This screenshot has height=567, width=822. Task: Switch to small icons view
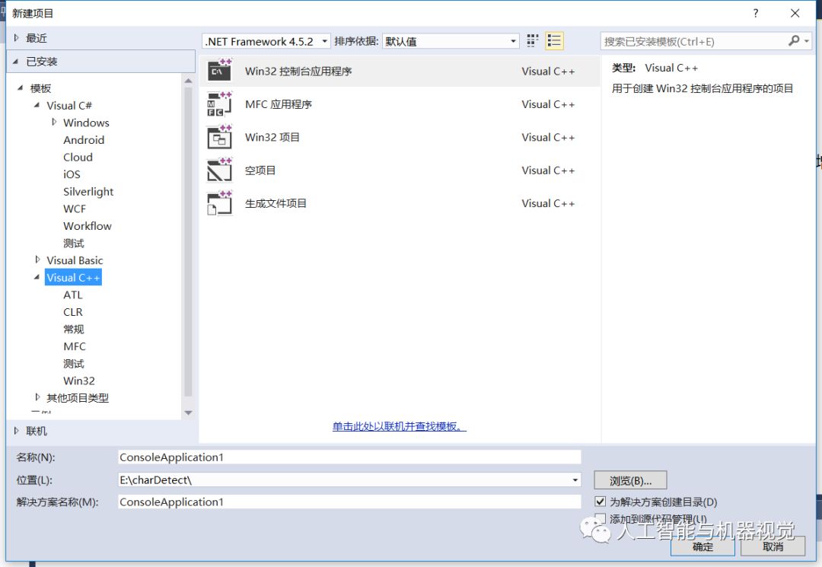533,41
